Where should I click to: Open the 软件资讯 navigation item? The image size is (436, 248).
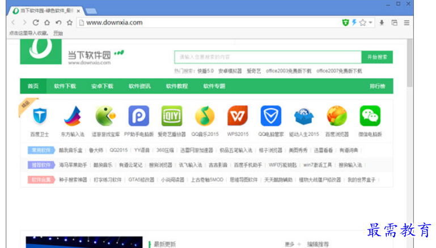pyautogui.click(x=139, y=86)
